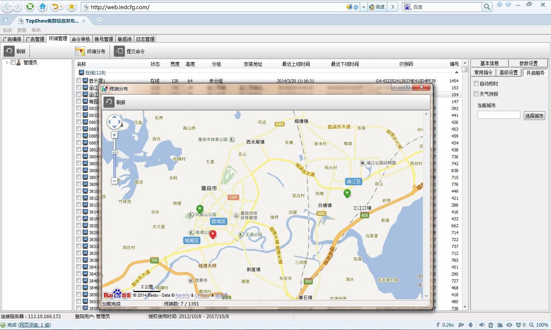Expand the 管理员 tree node arrow
The height and width of the screenshot is (330, 551).
(7, 62)
